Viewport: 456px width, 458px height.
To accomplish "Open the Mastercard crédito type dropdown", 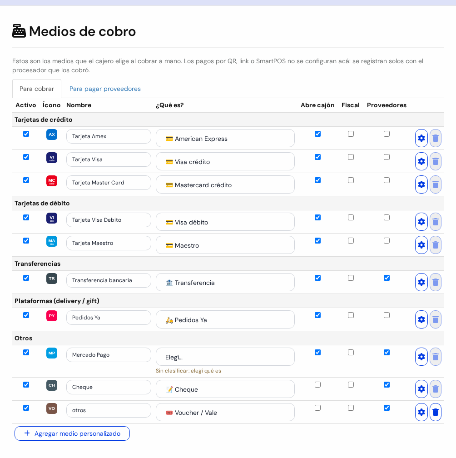I will pyautogui.click(x=225, y=184).
